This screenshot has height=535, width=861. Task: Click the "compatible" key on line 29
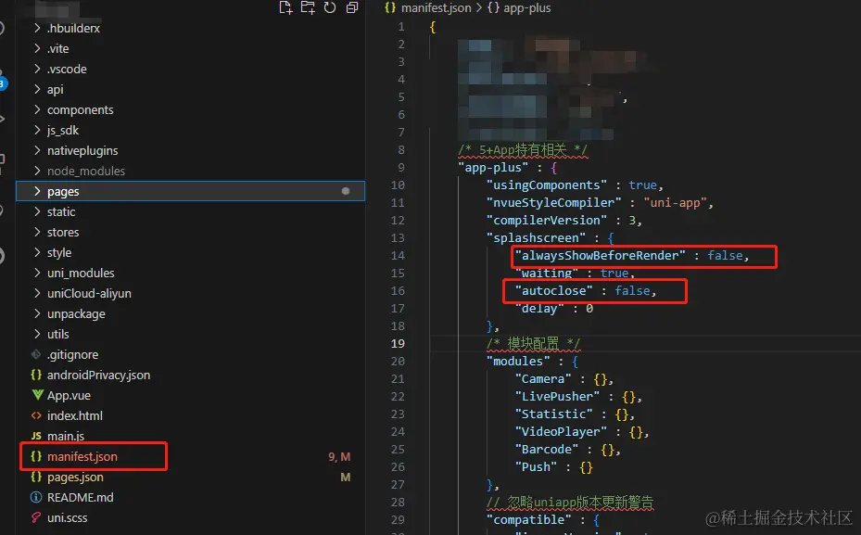529,519
